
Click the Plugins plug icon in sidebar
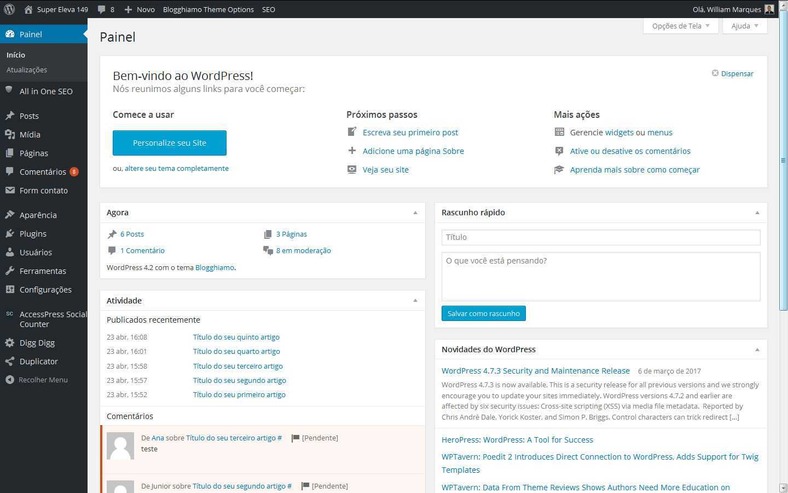tap(10, 233)
